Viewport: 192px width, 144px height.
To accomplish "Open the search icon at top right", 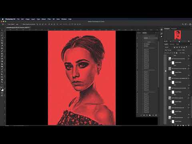I will (x=183, y=24).
